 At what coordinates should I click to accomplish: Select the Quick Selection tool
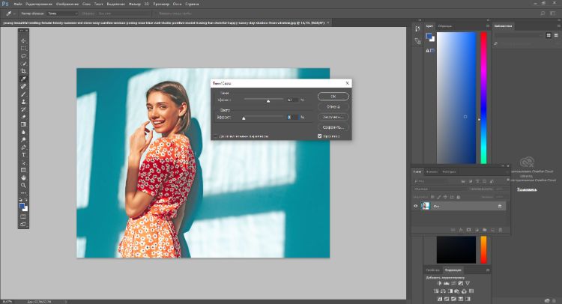(x=23, y=64)
